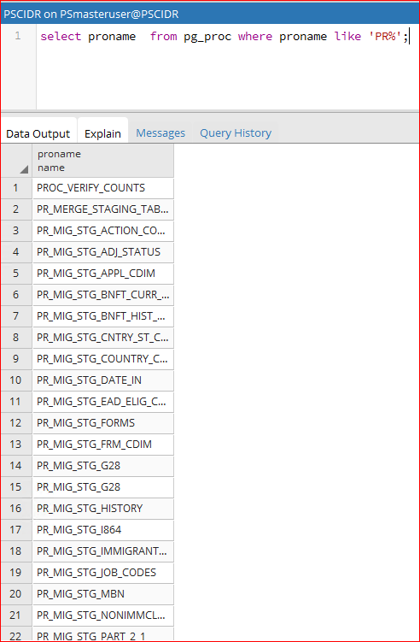The image size is (420, 642).
Task: Click the proname column header
Action: coord(103,161)
